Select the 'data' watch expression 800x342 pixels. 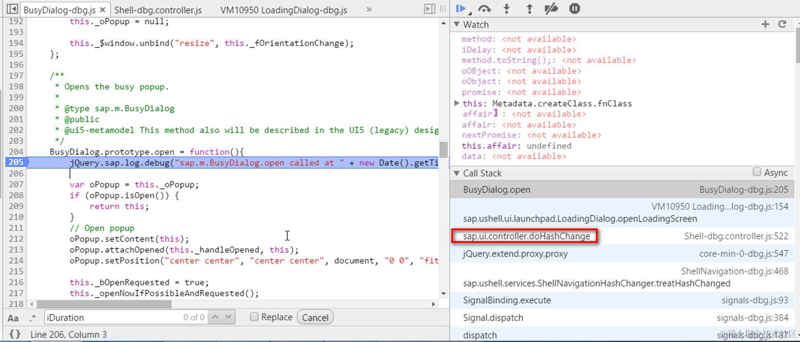tap(514, 156)
